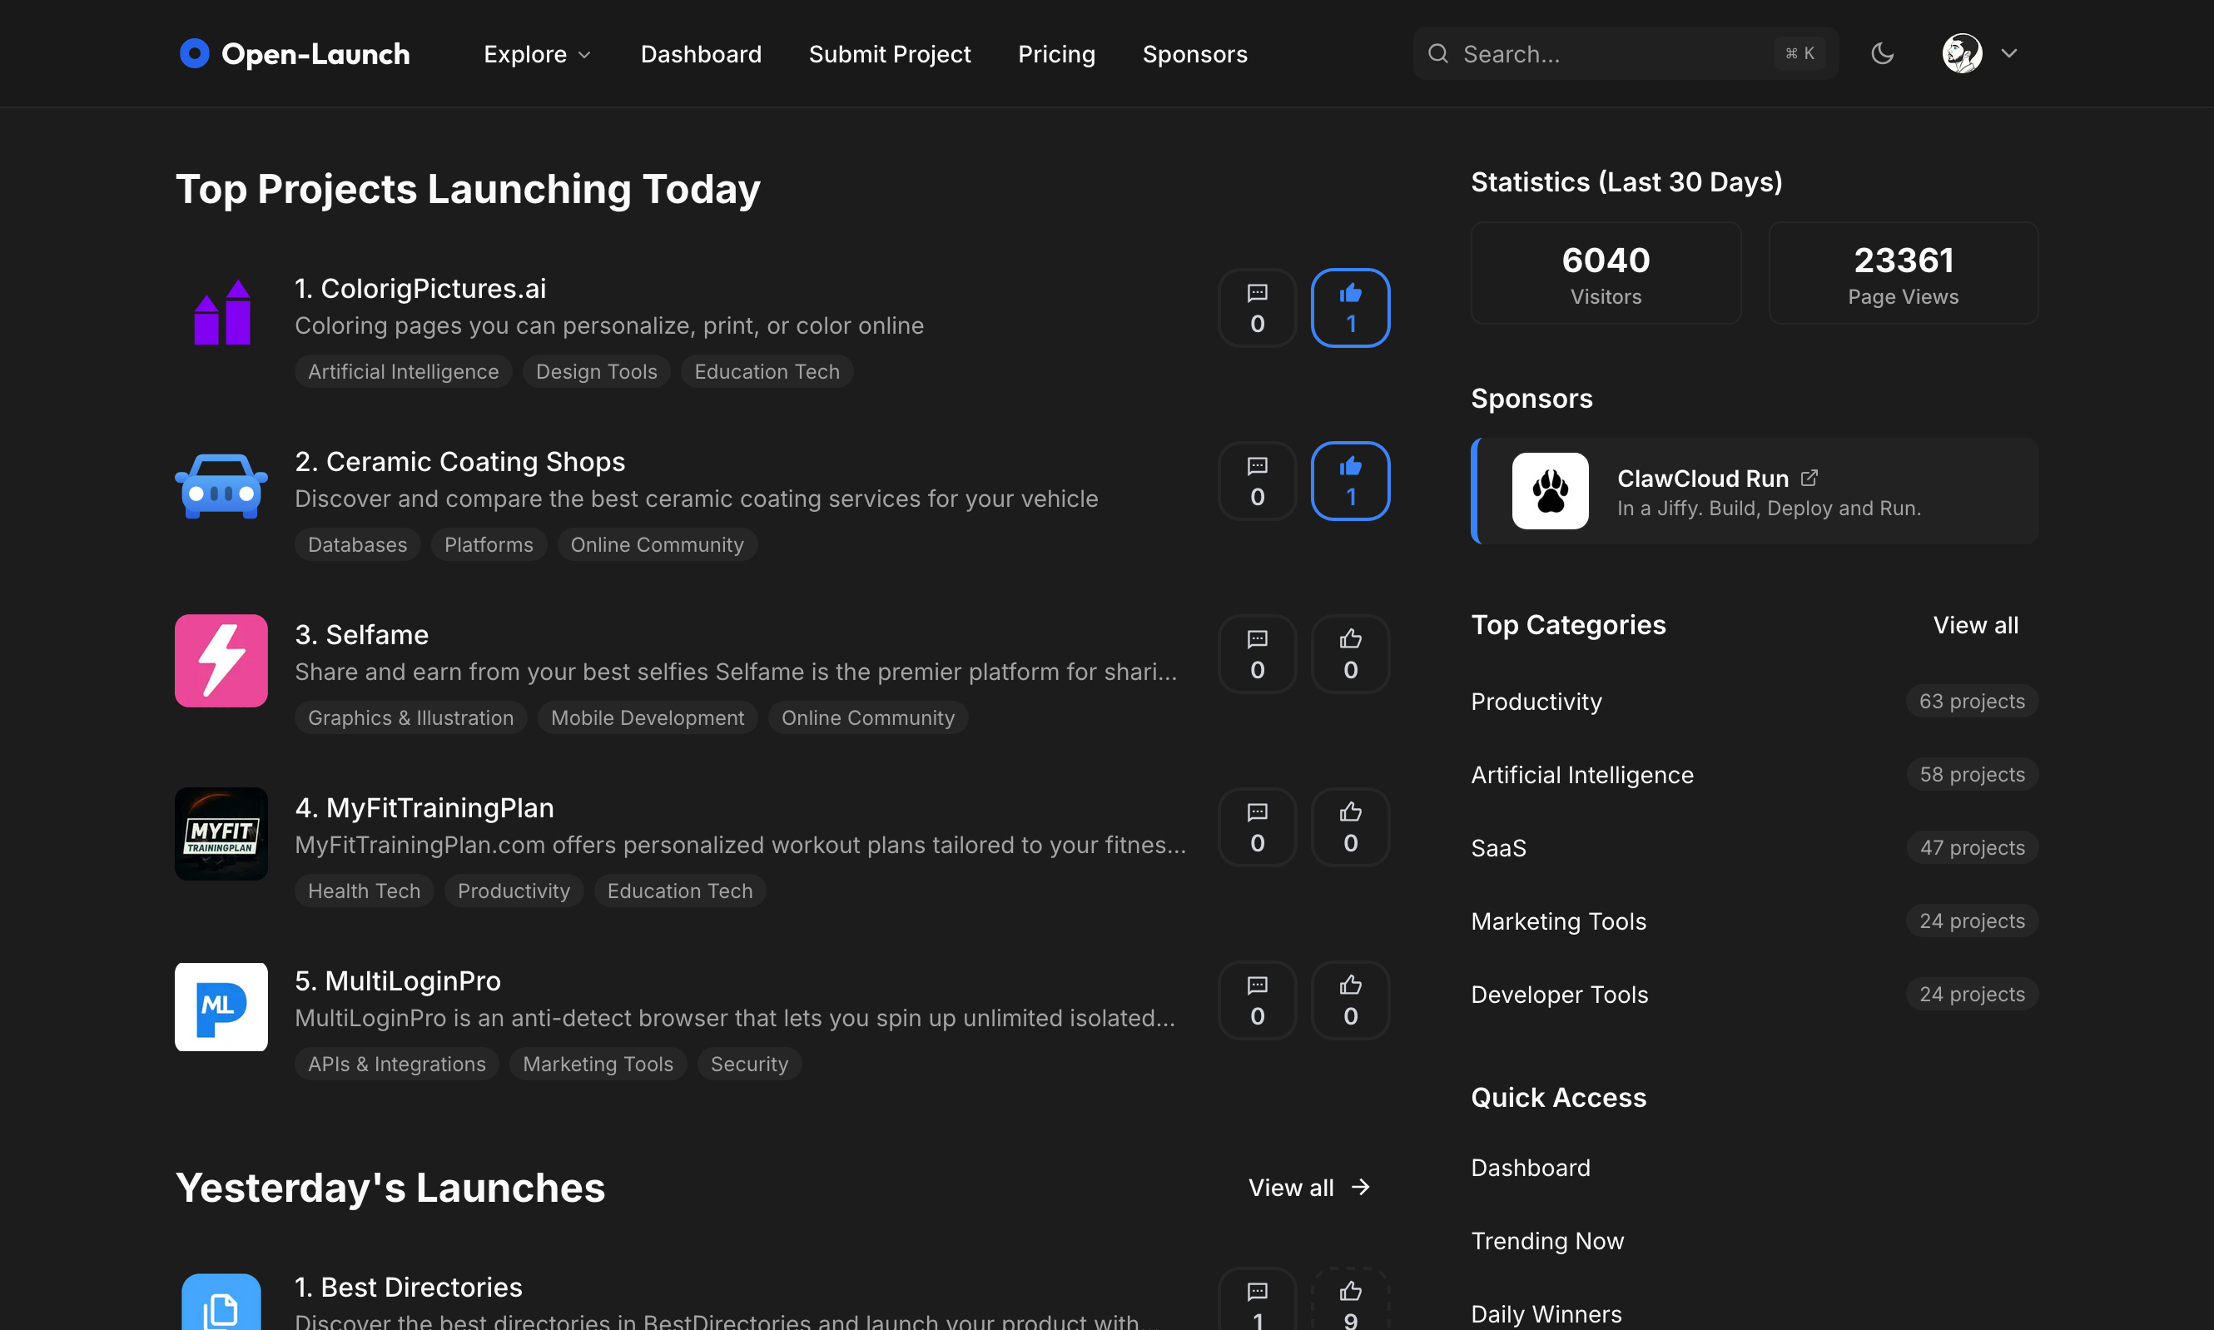Open Sponsors in top navigation
Image resolution: width=2214 pixels, height=1330 pixels.
click(1194, 55)
